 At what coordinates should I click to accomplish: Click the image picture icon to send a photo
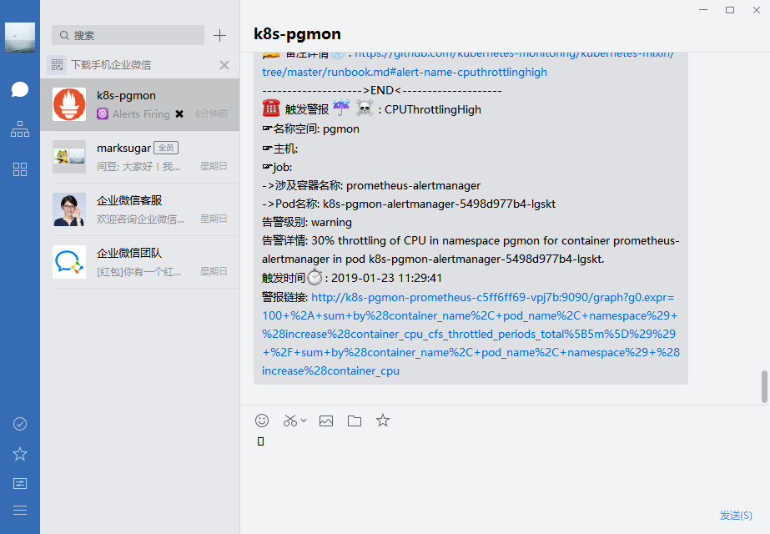[326, 421]
